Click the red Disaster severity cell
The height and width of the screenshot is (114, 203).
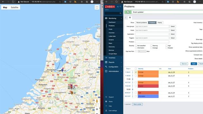pyautogui.click(x=148, y=86)
